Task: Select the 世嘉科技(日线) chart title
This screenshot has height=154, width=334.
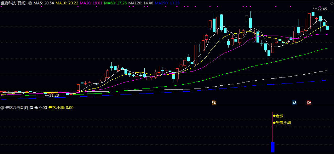Action: [x=14, y=3]
